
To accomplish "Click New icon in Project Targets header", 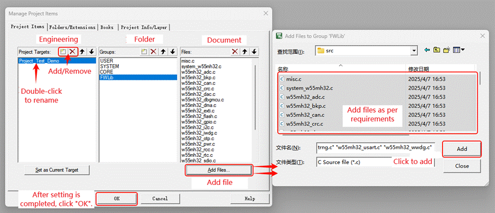I will pos(63,52).
